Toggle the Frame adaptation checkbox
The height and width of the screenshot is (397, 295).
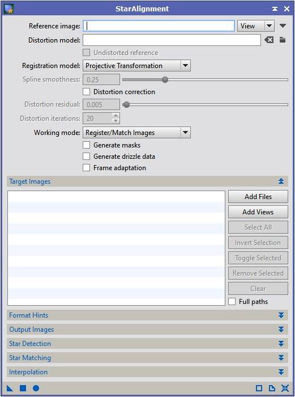click(87, 168)
